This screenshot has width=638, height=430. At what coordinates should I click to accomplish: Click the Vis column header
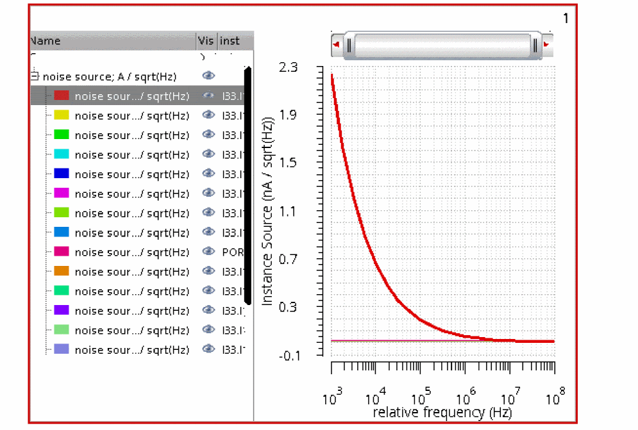[206, 40]
